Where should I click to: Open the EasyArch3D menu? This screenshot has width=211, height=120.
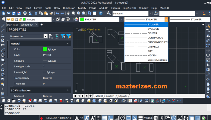coord(129,8)
